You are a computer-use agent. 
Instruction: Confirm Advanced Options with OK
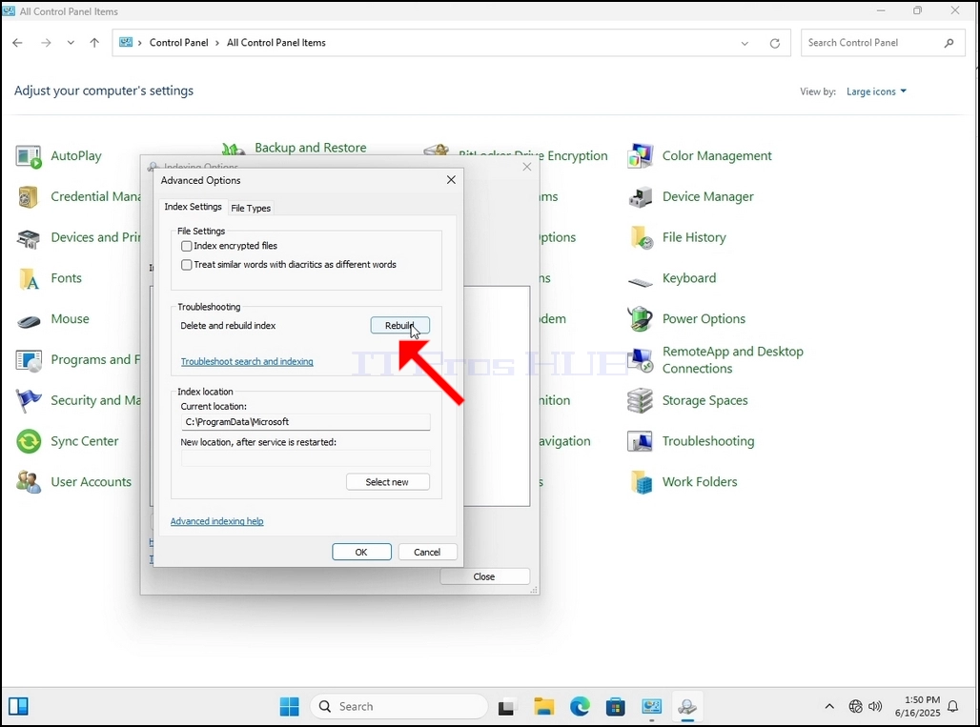click(361, 552)
